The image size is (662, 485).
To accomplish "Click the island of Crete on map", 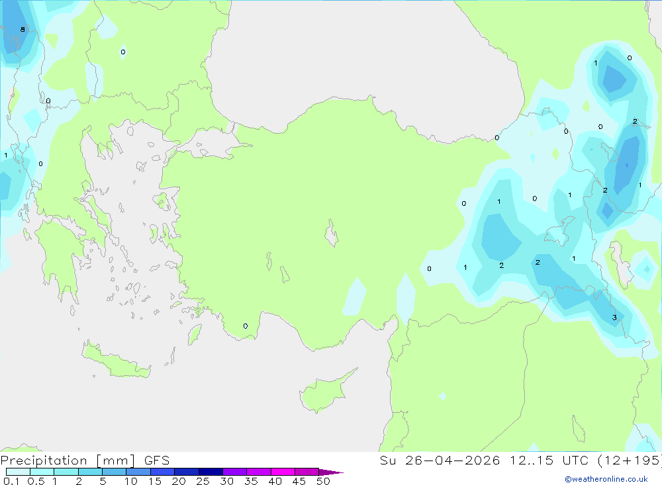I will click(116, 361).
